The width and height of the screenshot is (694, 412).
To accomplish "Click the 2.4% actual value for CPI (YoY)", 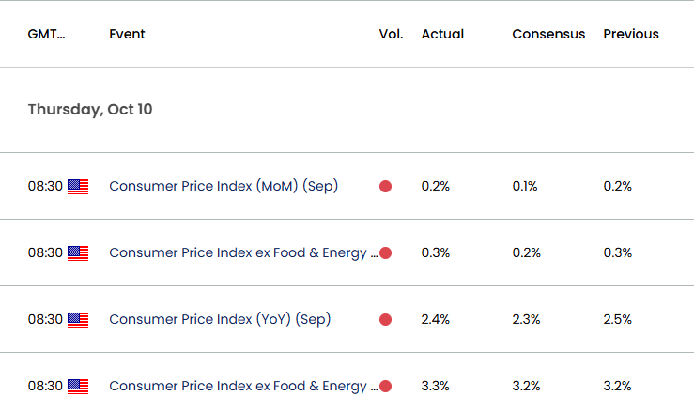I will pos(436,320).
